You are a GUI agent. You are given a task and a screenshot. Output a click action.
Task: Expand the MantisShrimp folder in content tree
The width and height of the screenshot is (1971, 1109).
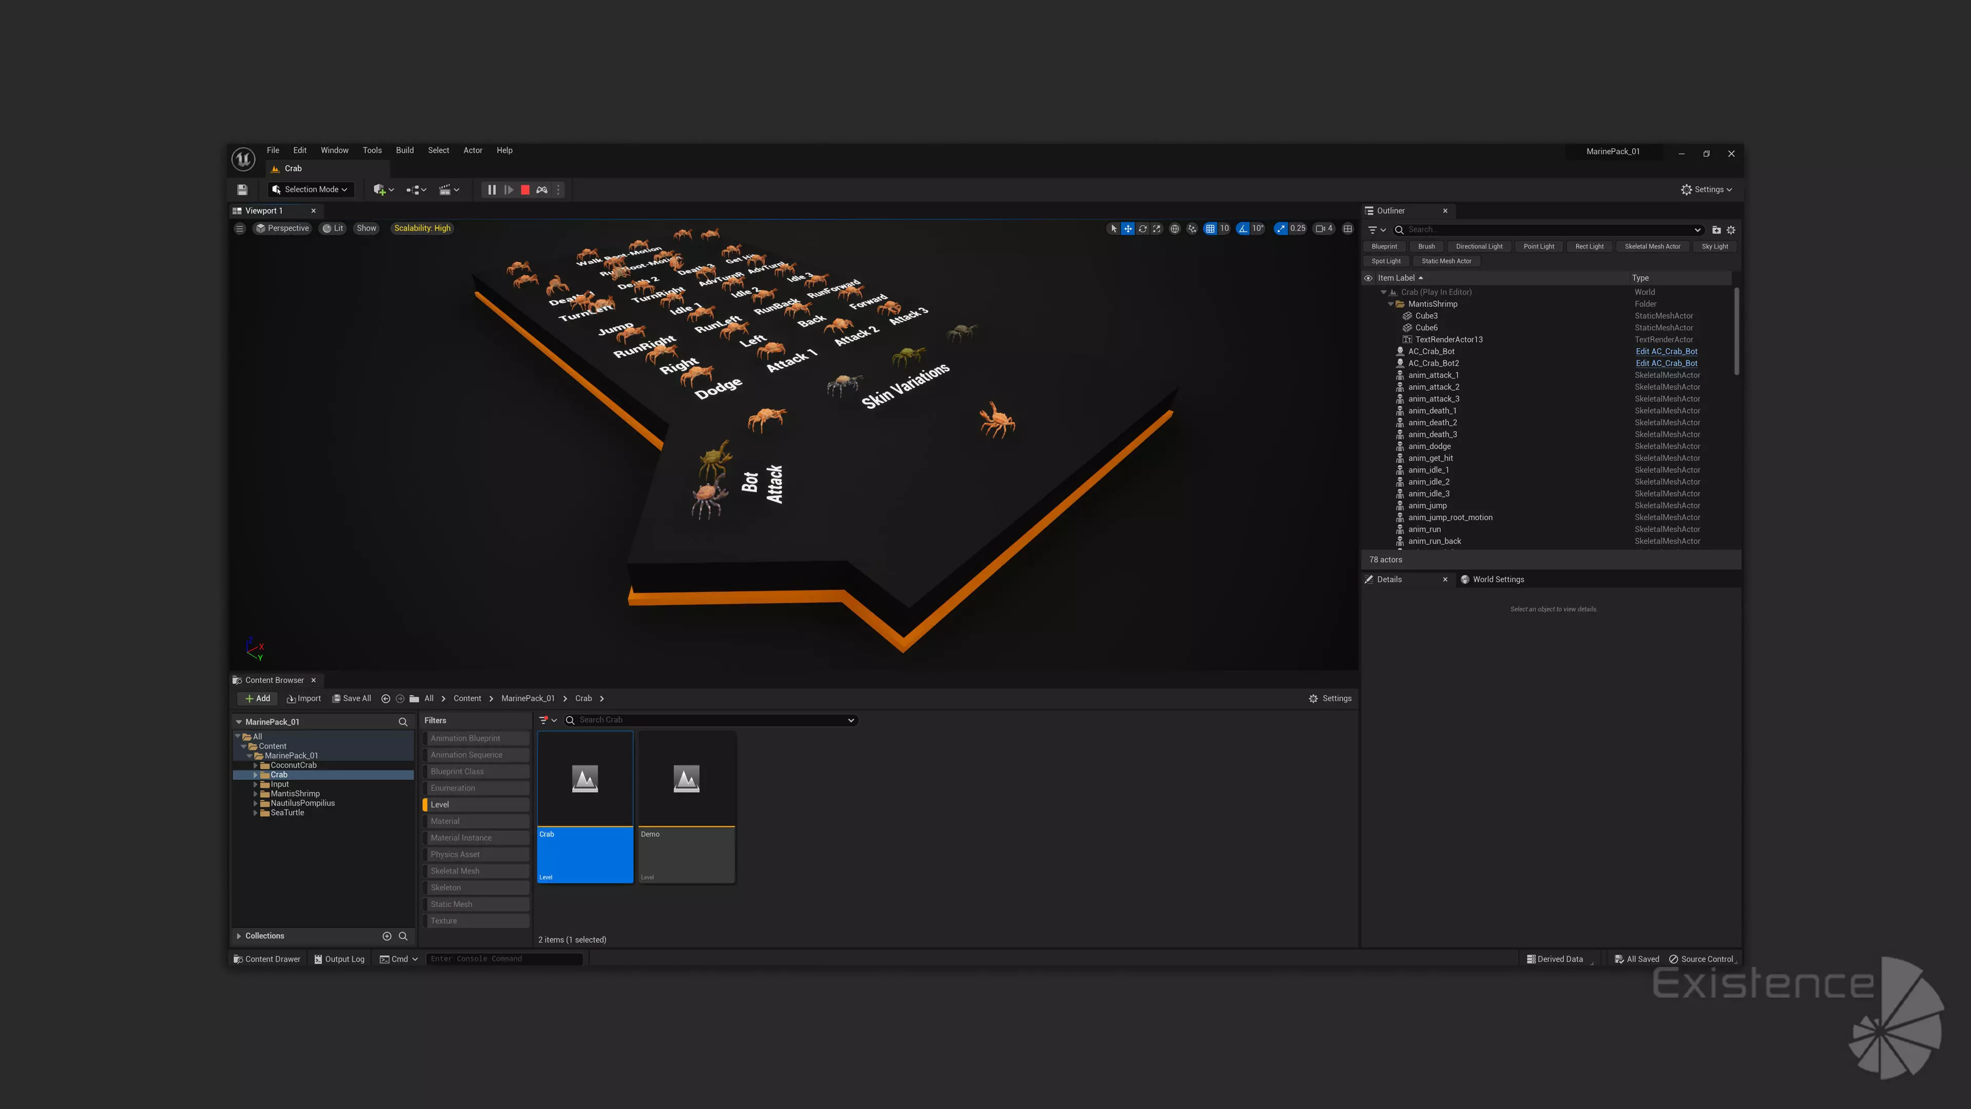coord(256,794)
